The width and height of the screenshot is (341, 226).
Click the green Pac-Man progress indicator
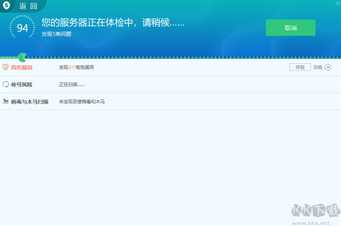[x=23, y=58]
